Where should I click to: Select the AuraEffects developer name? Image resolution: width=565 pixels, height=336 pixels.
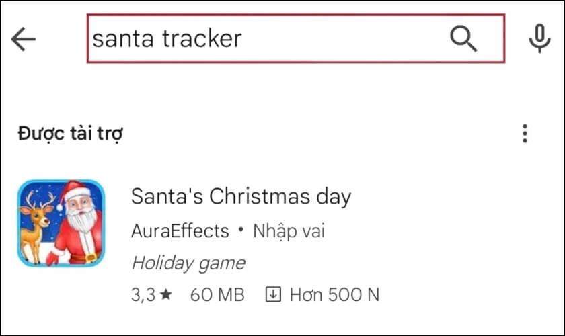pos(180,231)
